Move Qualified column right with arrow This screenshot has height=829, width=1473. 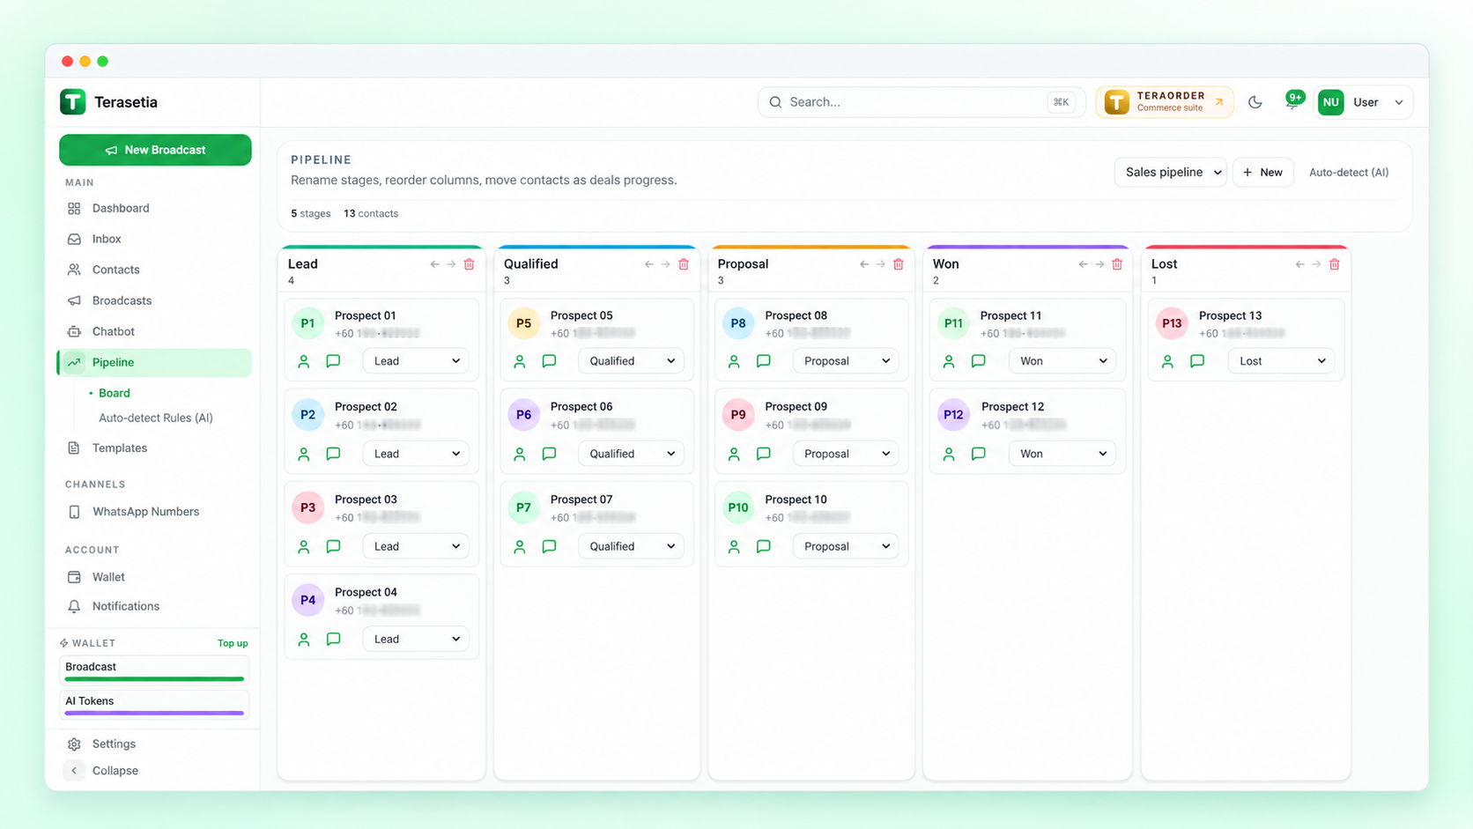pos(665,264)
